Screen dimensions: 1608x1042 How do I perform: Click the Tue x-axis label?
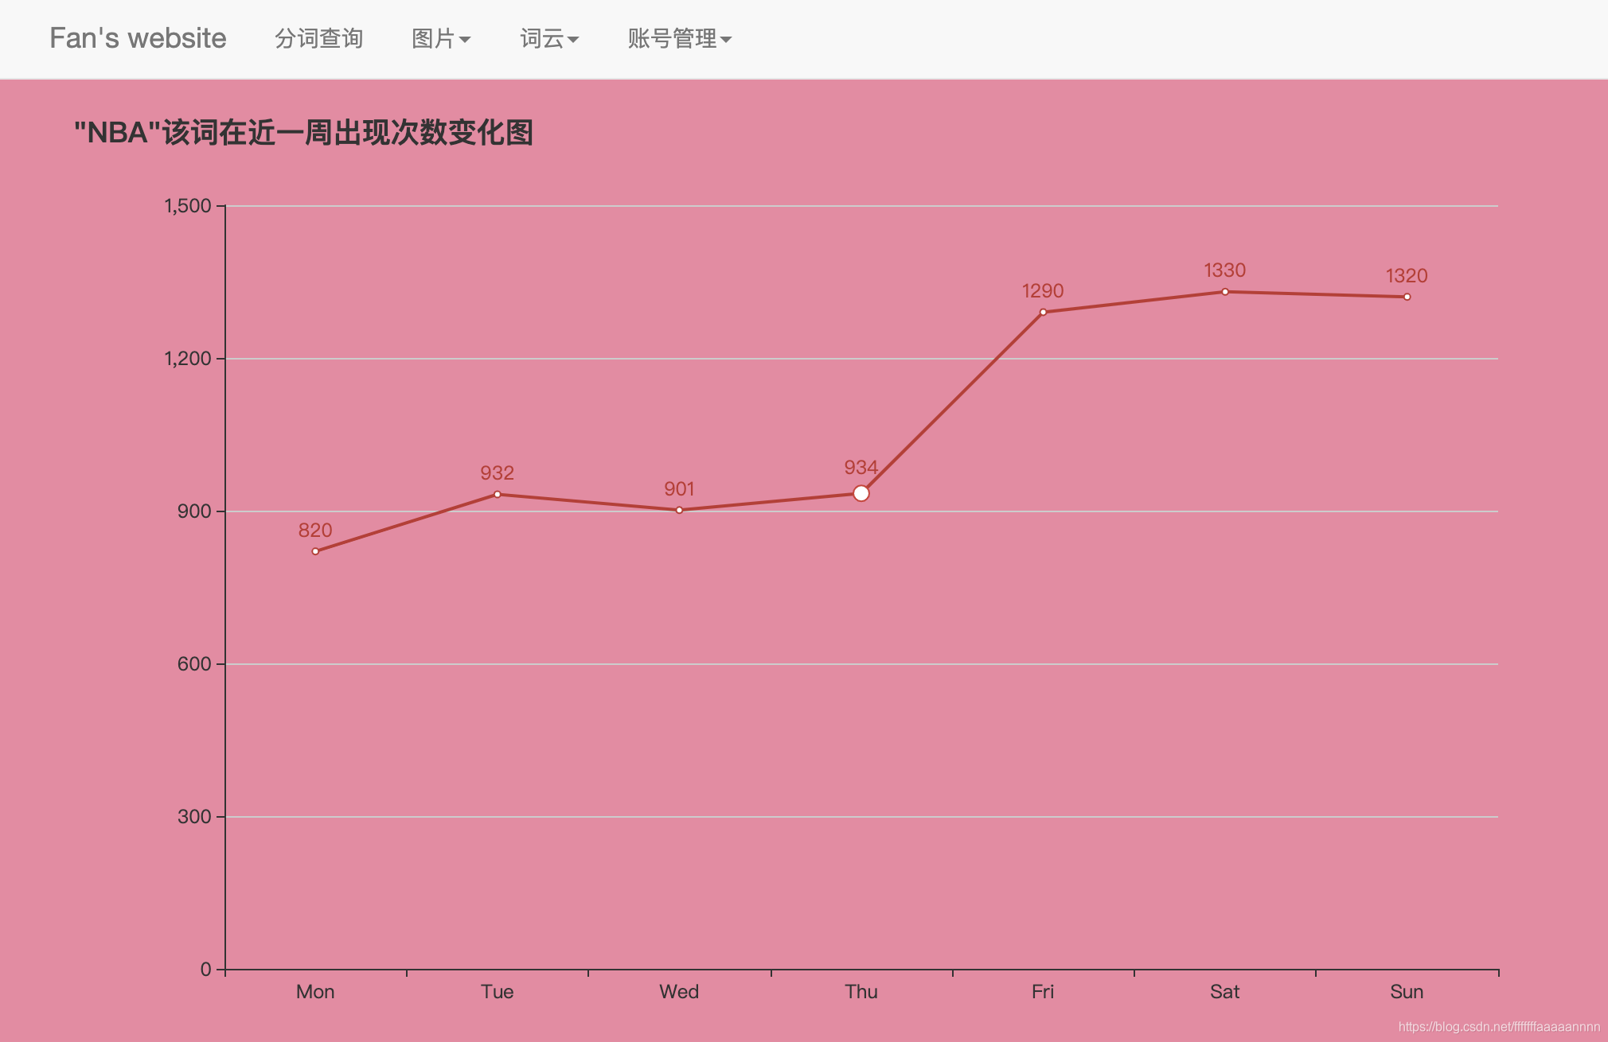point(498,992)
